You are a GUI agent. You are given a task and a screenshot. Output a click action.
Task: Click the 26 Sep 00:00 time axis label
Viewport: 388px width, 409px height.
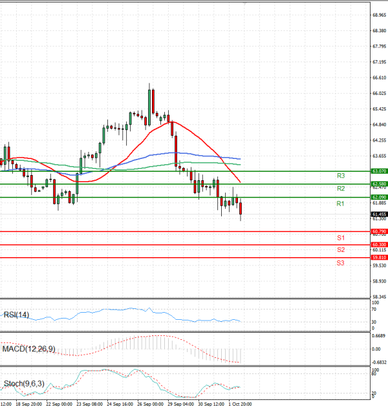pos(150,404)
